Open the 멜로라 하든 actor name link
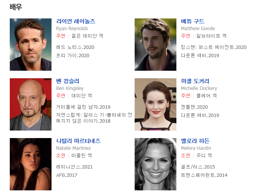 click(x=195, y=141)
